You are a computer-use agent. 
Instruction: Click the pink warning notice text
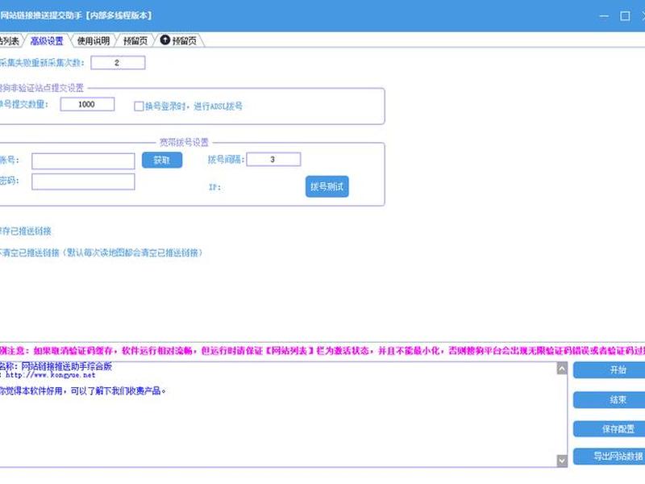[x=322, y=351]
